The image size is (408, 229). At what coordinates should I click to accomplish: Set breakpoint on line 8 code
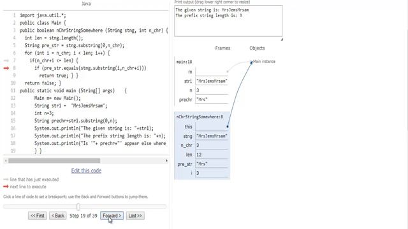coord(91,68)
